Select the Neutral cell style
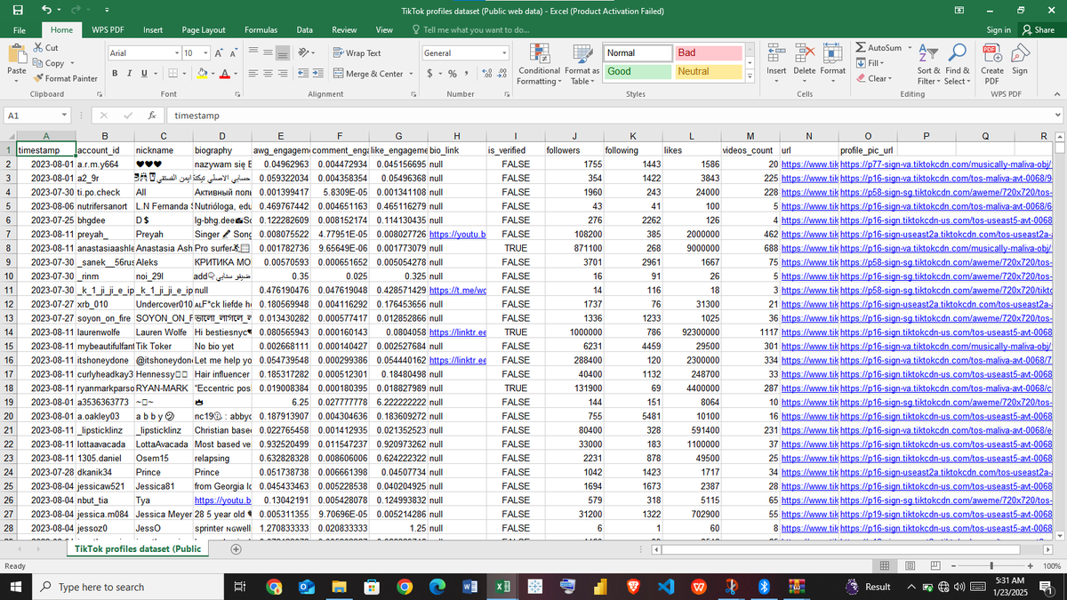Screen dimensions: 1067x600 (x=709, y=71)
